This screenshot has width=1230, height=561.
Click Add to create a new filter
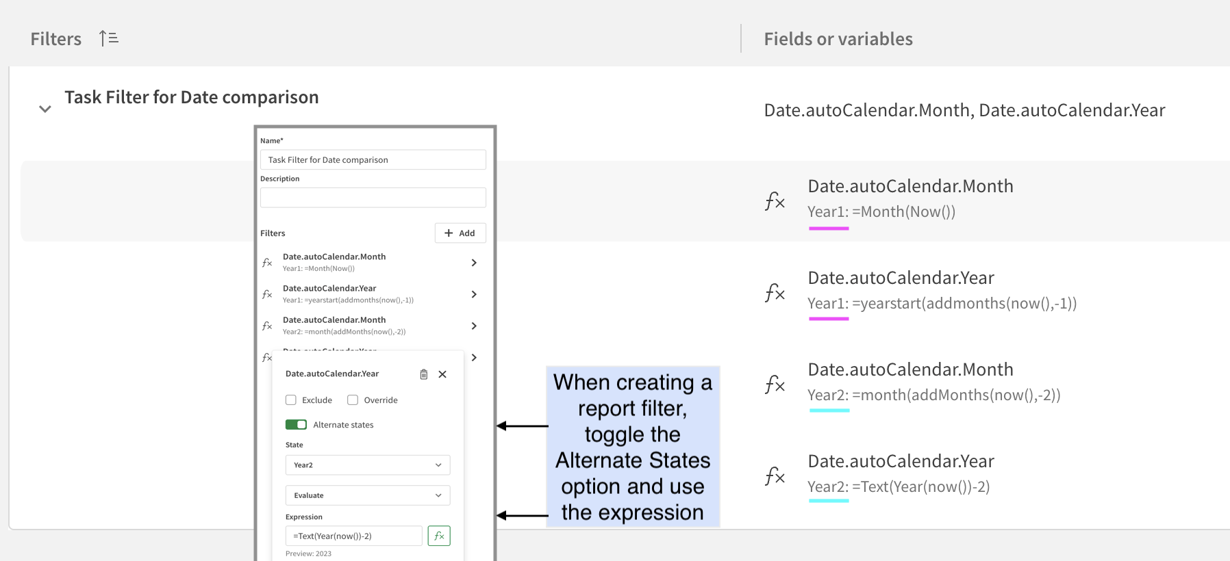click(x=460, y=233)
